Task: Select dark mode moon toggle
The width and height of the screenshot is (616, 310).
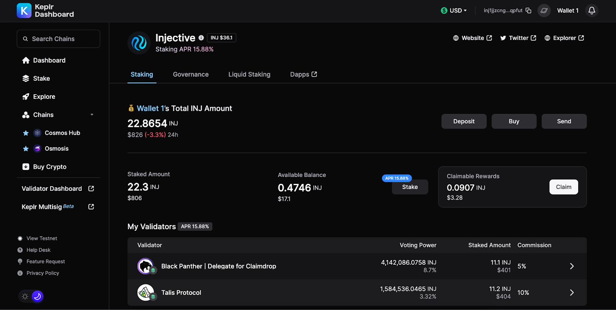Action: (x=37, y=296)
